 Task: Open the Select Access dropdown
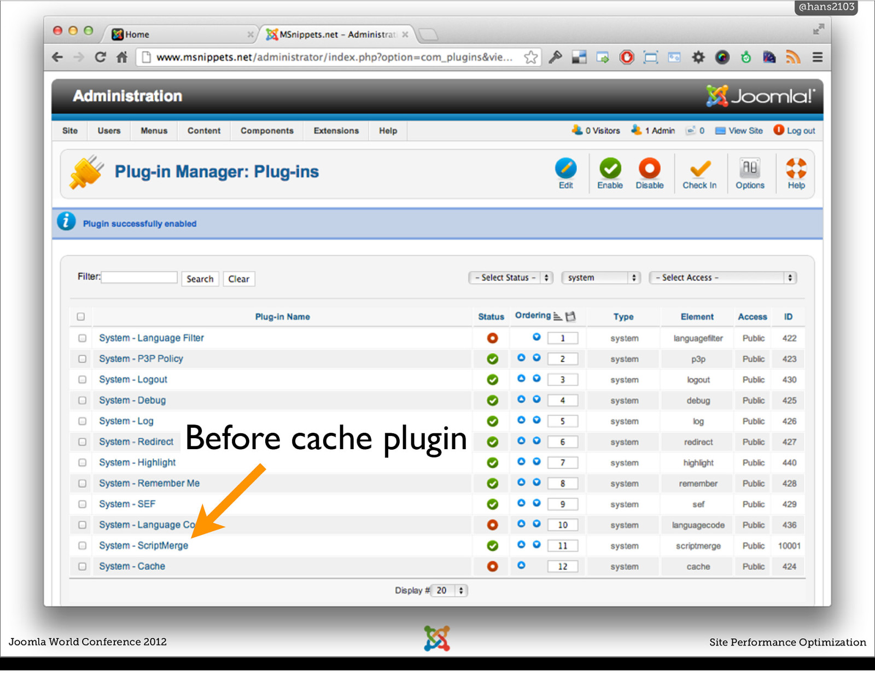click(x=722, y=278)
